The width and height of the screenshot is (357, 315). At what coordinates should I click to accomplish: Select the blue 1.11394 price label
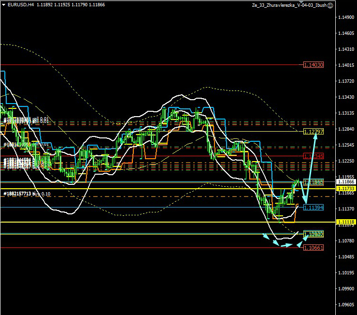point(314,207)
